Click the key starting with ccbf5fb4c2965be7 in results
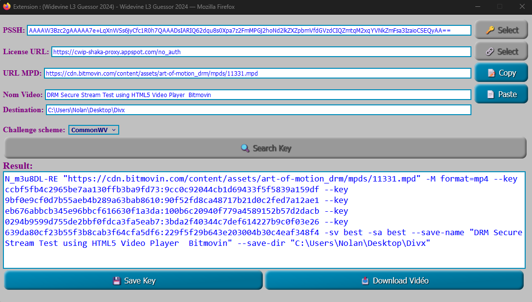 click(x=162, y=189)
